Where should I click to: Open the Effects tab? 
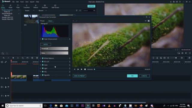pos(36,7)
